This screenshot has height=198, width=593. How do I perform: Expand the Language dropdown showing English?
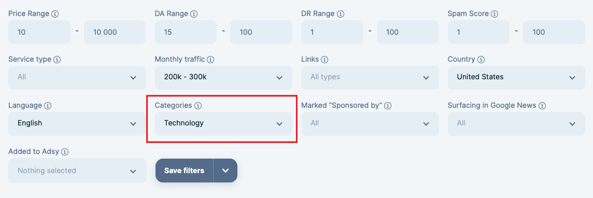click(x=77, y=123)
